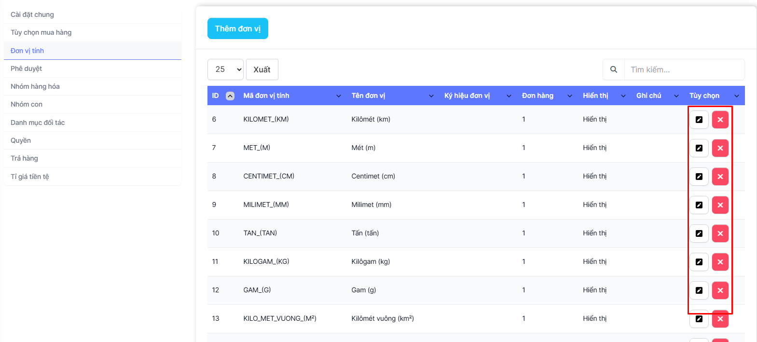Open Cài đặt chung settings menu
757x342 pixels.
tap(32, 14)
